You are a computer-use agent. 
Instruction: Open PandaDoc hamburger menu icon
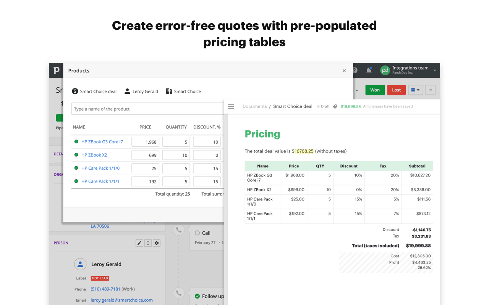point(231,106)
